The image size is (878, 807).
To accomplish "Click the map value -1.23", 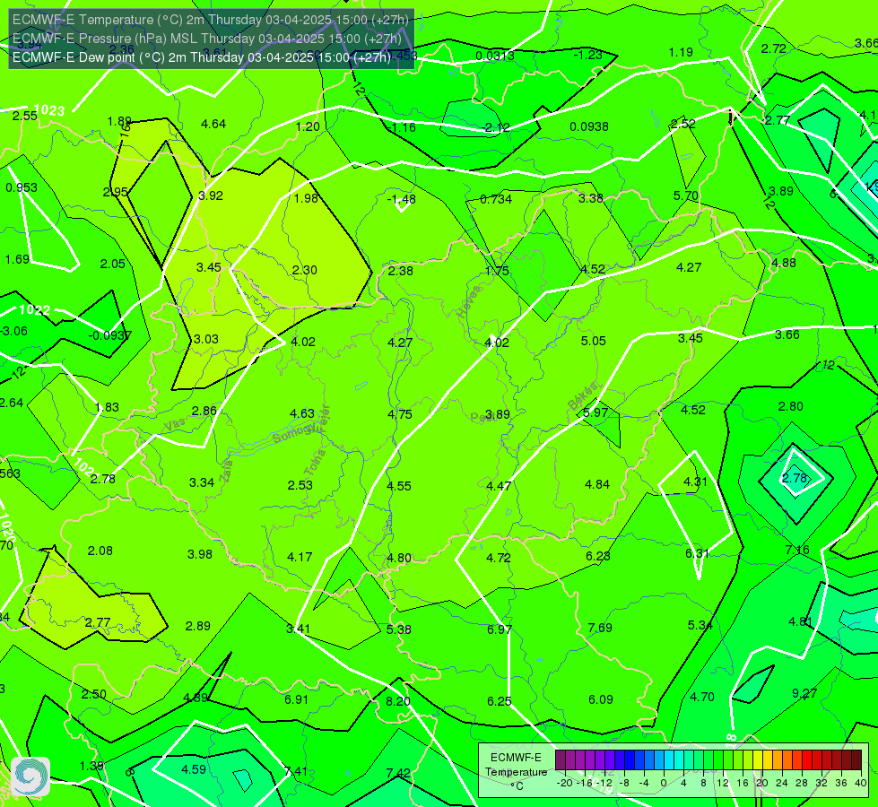I will 588,55.
